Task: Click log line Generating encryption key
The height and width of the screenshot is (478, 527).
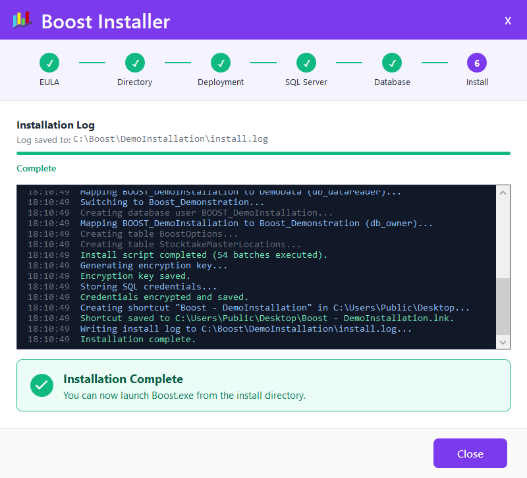Action: click(x=153, y=266)
